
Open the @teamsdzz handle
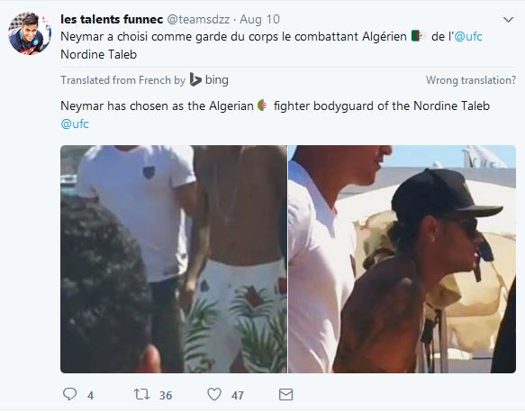[198, 20]
